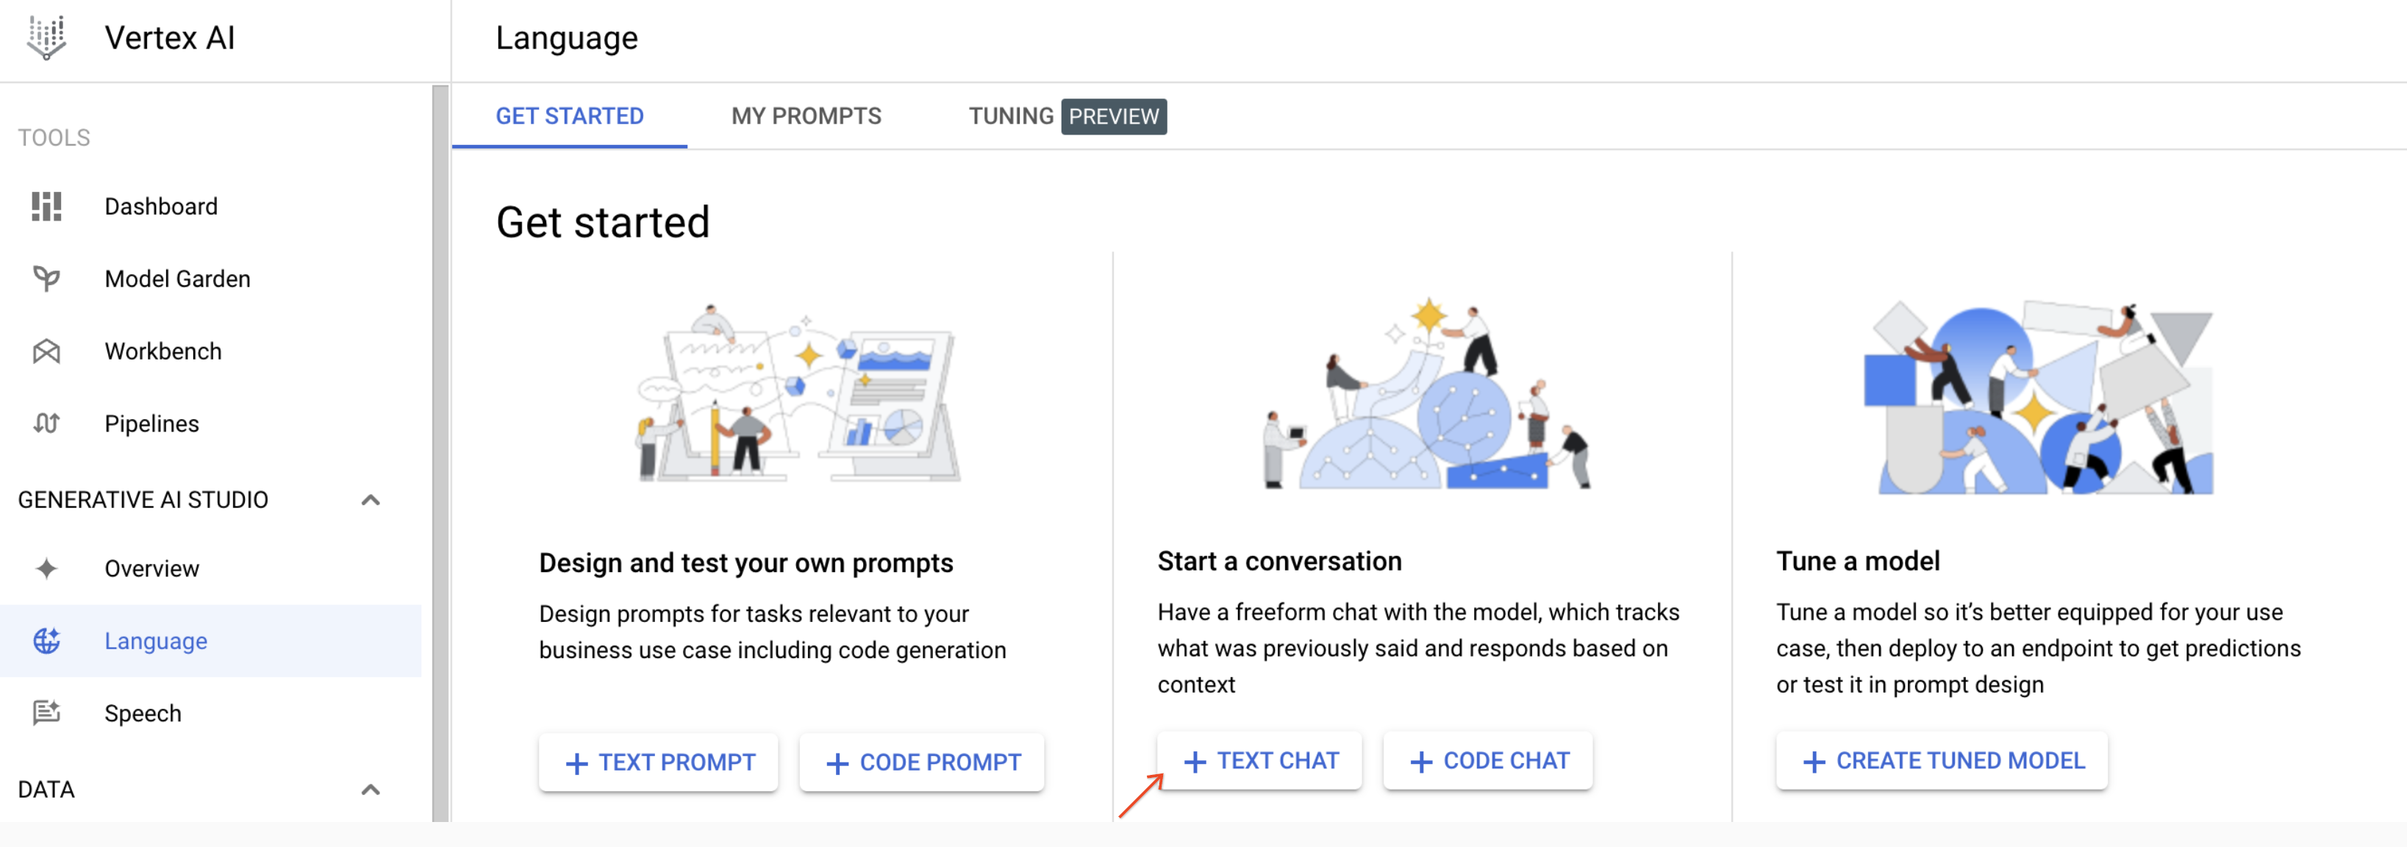This screenshot has width=2407, height=847.
Task: Select the Overview sparkle icon
Action: coord(46,568)
